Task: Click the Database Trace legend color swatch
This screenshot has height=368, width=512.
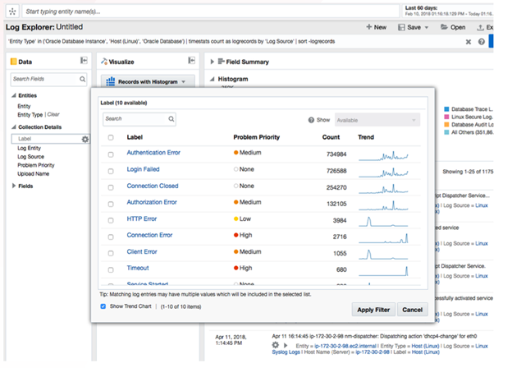Action: [446, 109]
